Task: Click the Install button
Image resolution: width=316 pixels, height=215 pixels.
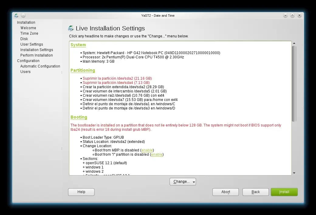Action: 284,192
